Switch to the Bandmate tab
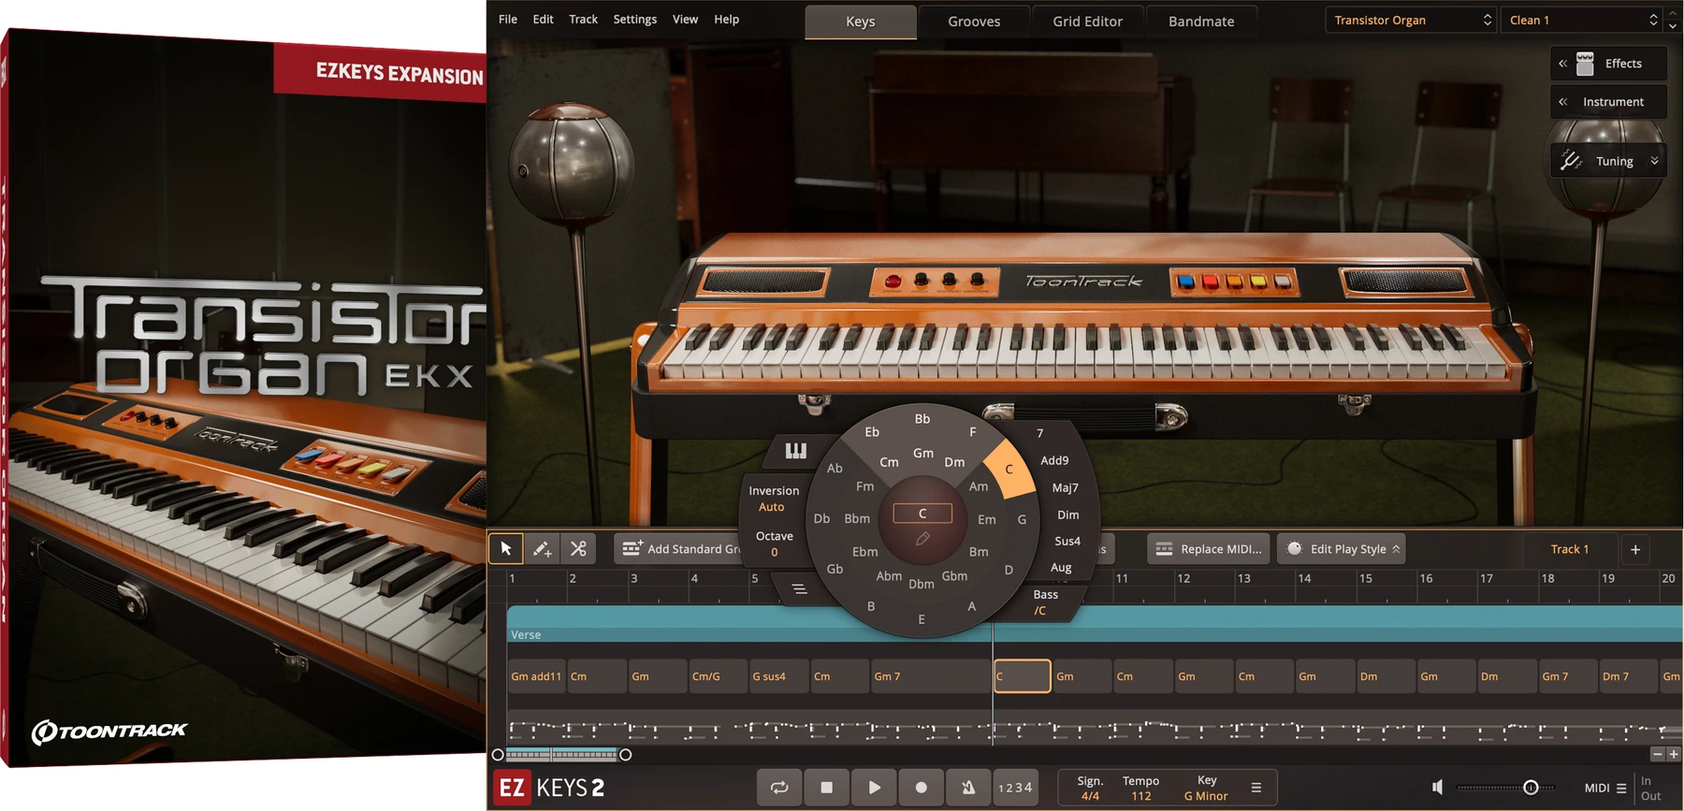Viewport: 1684px width, 811px height. pos(1201,22)
